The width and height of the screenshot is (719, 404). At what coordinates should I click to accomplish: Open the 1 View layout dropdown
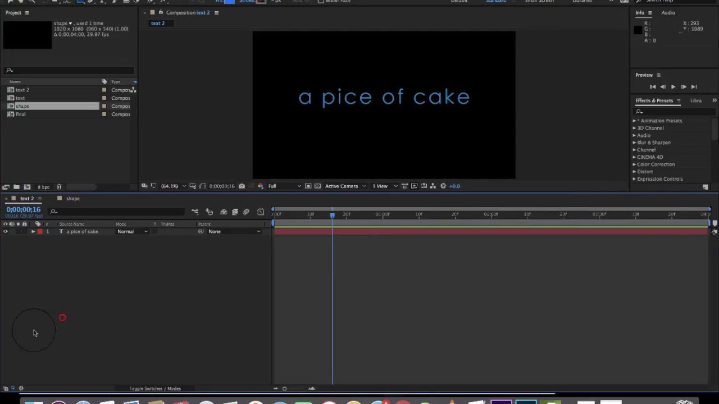tap(385, 186)
